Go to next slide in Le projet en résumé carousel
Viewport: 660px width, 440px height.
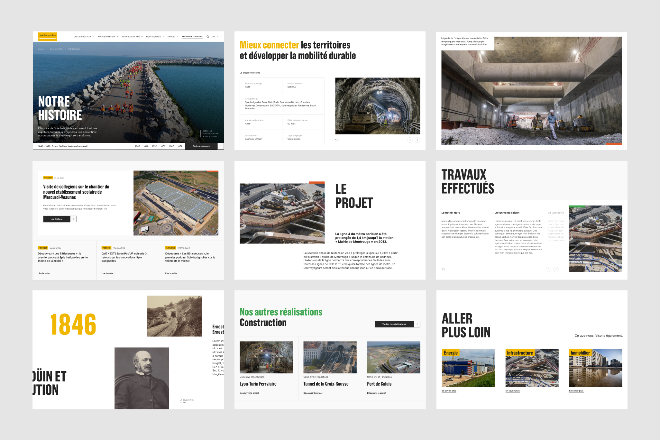[417, 140]
